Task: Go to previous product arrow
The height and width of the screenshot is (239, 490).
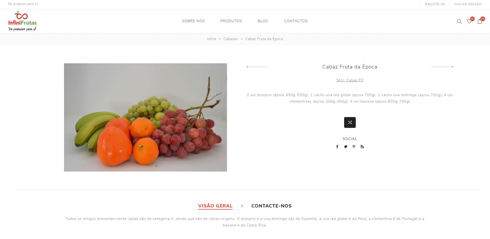Action: [257, 67]
